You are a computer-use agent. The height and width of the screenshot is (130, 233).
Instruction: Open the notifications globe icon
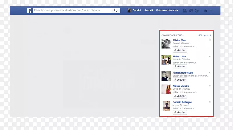tap(197, 10)
